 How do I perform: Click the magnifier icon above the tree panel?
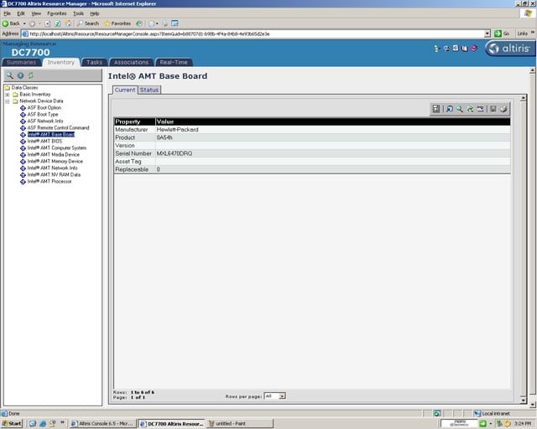10,75
